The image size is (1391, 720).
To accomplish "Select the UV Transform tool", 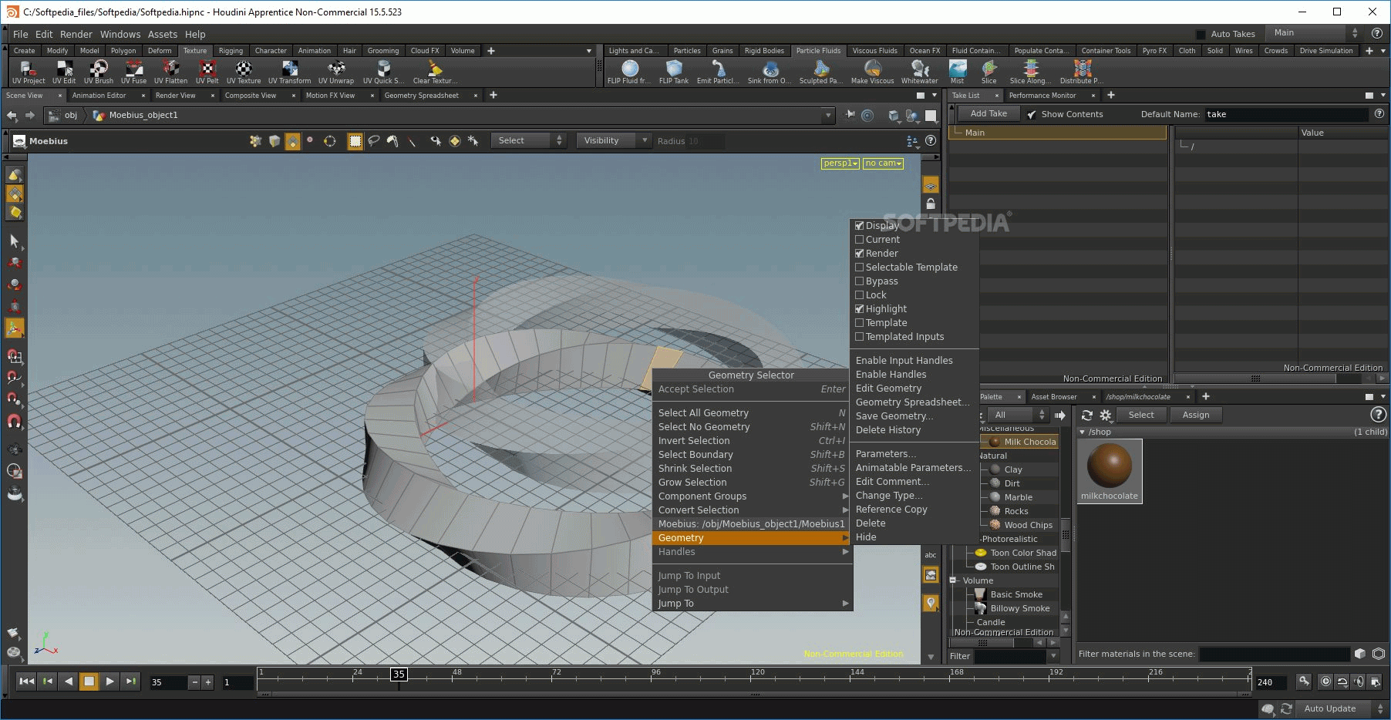I will pos(289,72).
